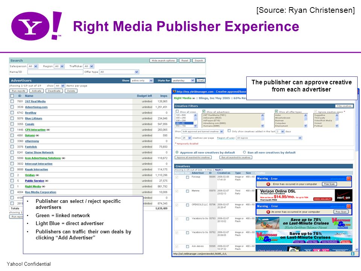Click Approve all searched-for creatives button

193,157
